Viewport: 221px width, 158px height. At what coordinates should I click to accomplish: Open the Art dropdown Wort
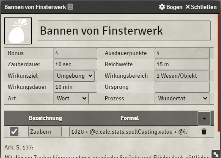pos(71,98)
